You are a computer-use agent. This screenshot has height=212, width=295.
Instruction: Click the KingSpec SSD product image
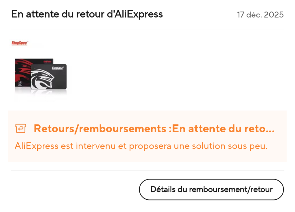point(41,77)
